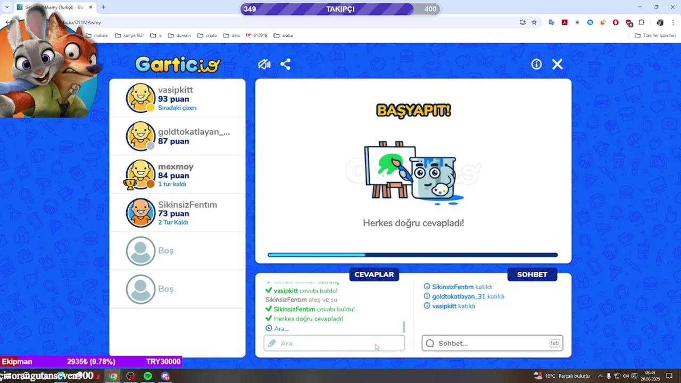
Task: Click the first empty Boş slot
Action: (177, 251)
